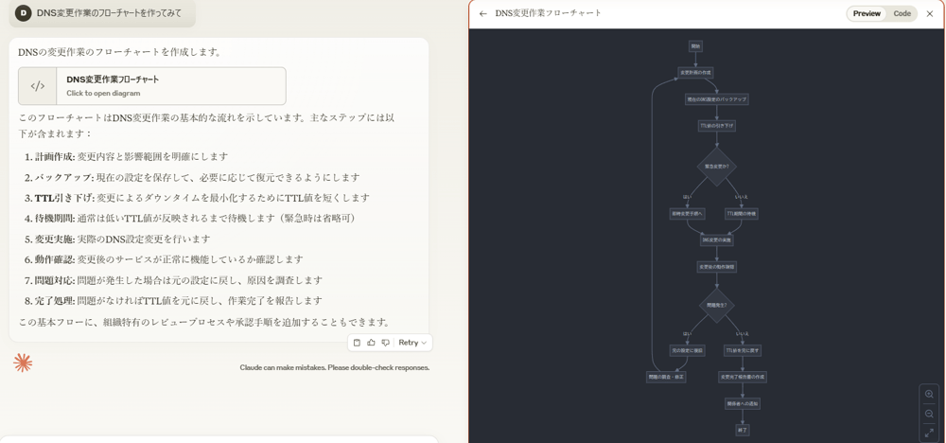Click 'Click to open diagram' subtitle
Image resolution: width=946 pixels, height=443 pixels.
tap(103, 93)
